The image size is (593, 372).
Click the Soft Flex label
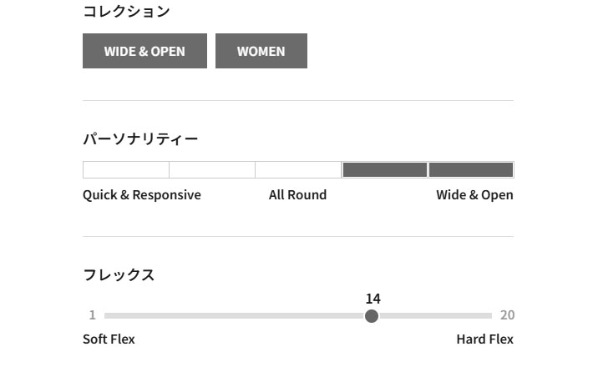[x=109, y=339]
